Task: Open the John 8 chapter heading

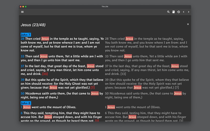Action: coord(26,103)
